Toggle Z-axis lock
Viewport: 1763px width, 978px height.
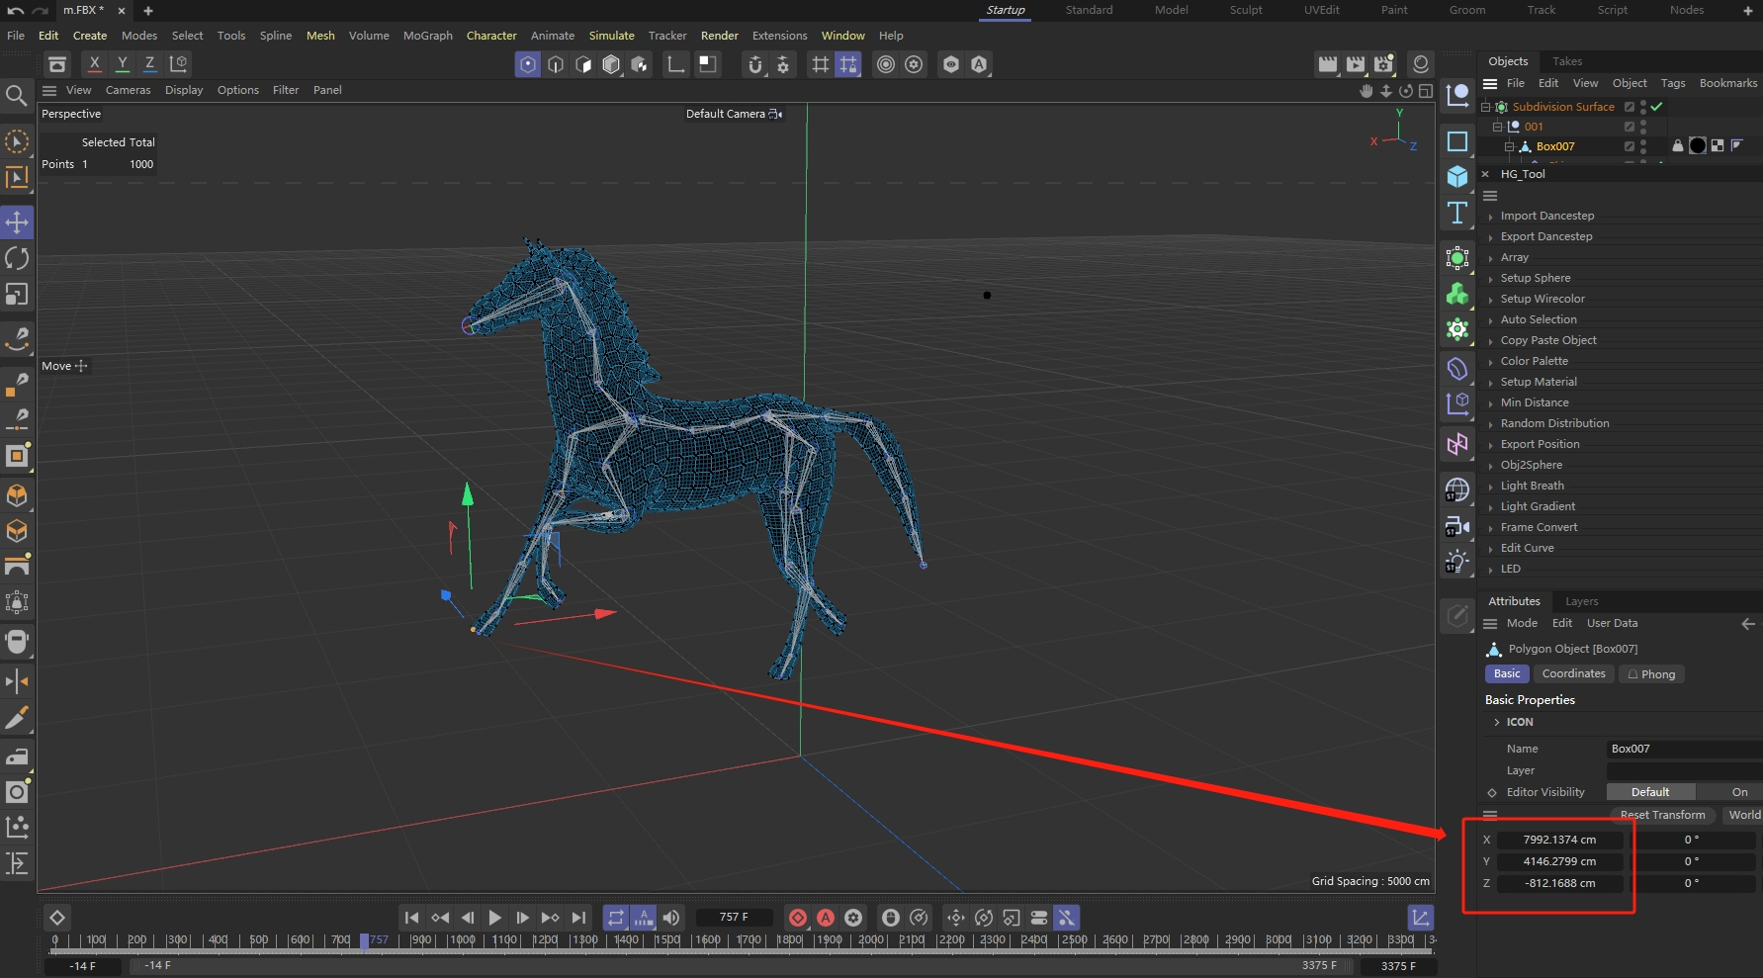coord(149,64)
